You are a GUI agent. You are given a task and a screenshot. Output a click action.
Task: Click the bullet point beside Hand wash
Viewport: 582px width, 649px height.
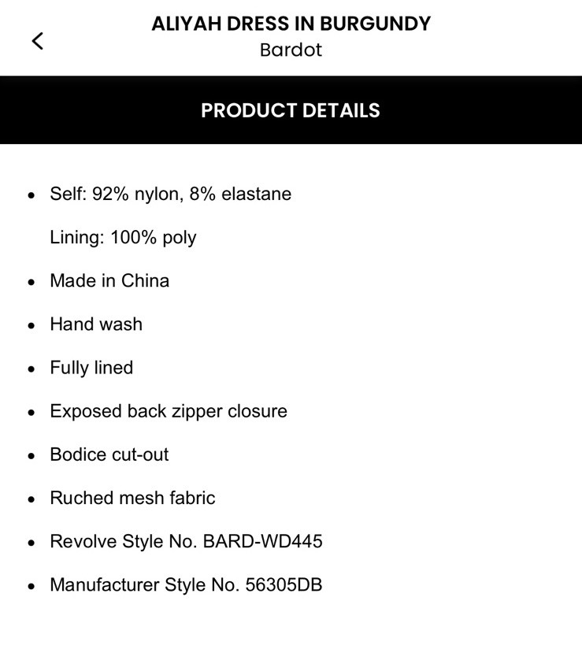pyautogui.click(x=32, y=325)
